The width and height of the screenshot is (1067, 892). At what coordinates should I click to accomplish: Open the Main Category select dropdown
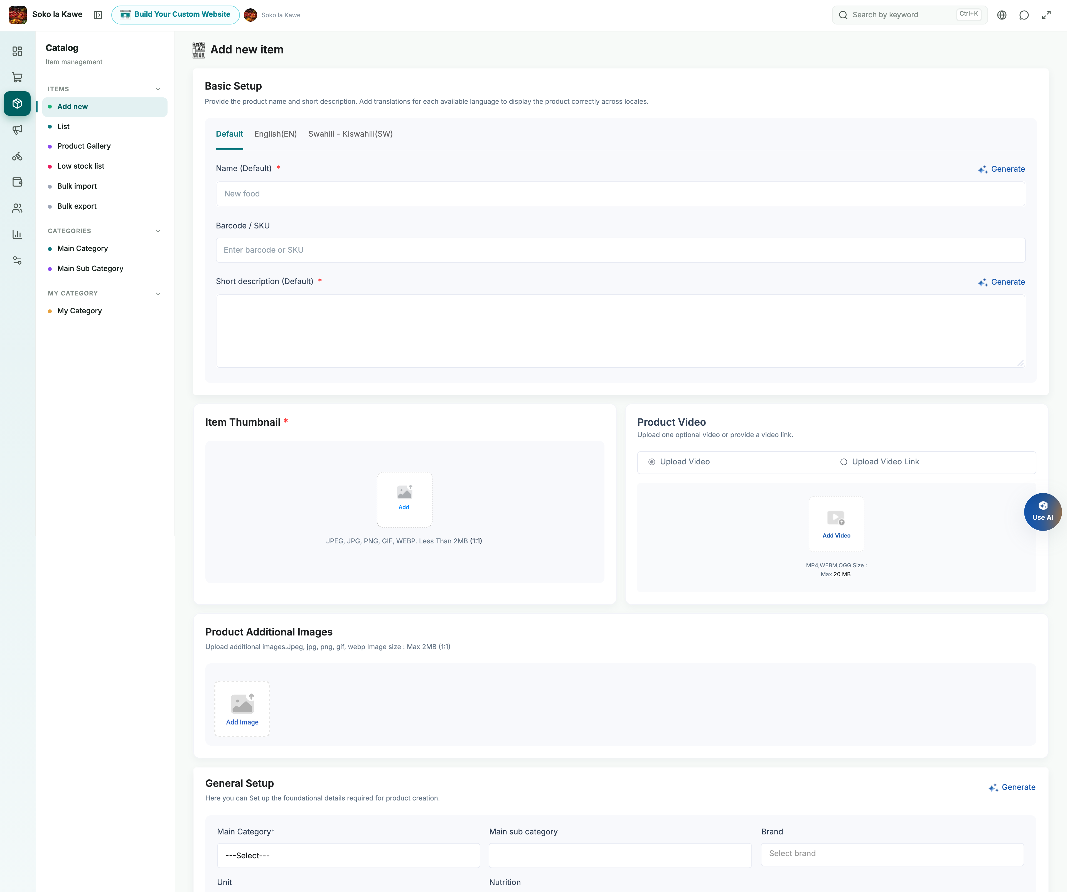(348, 856)
